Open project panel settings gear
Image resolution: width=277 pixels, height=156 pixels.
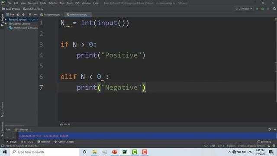coord(30,14)
